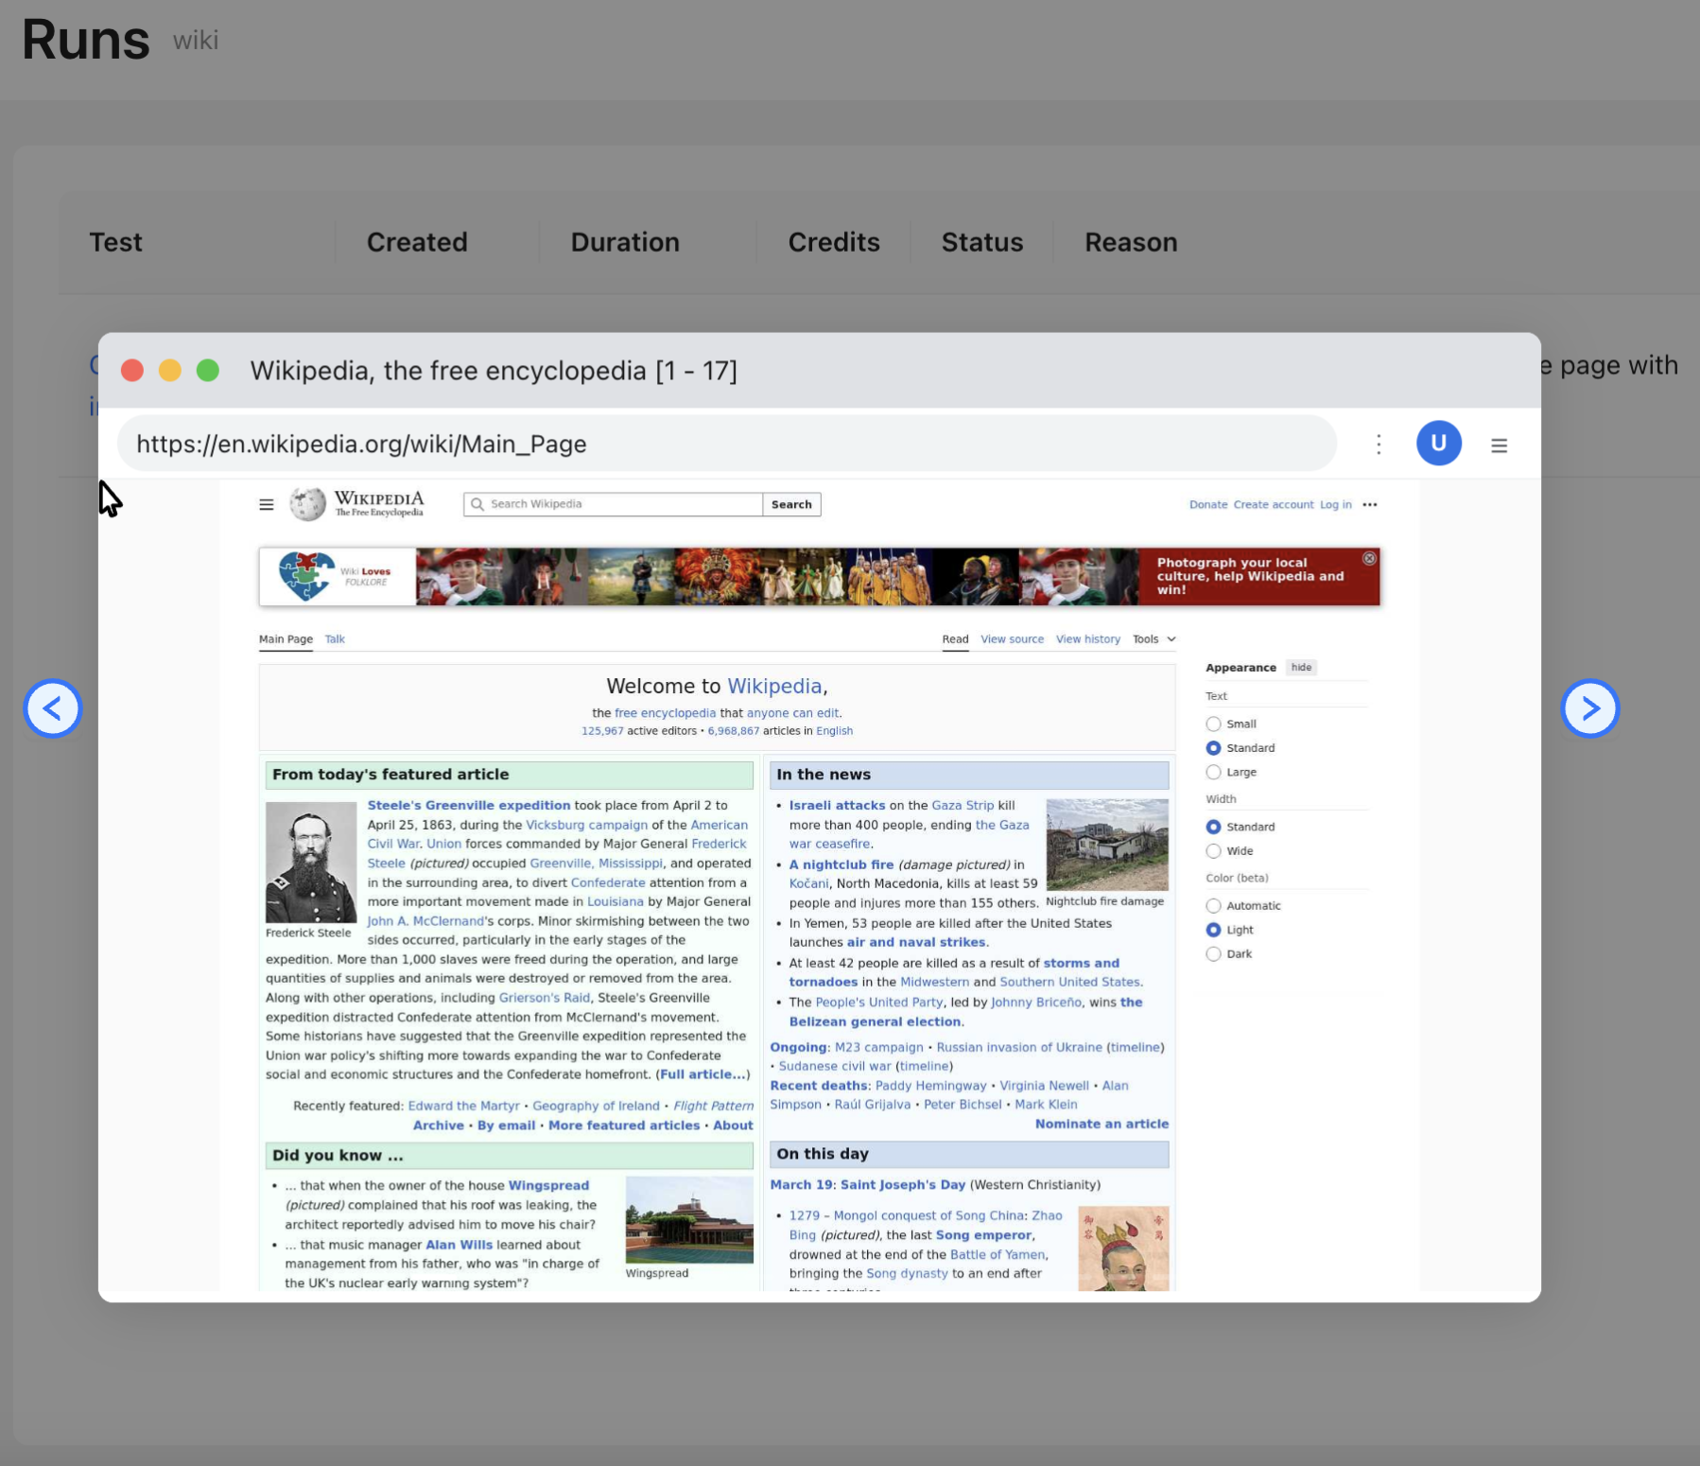Viewport: 1700px width, 1466px height.
Task: Click the More featured articles link
Action: 624,1126
